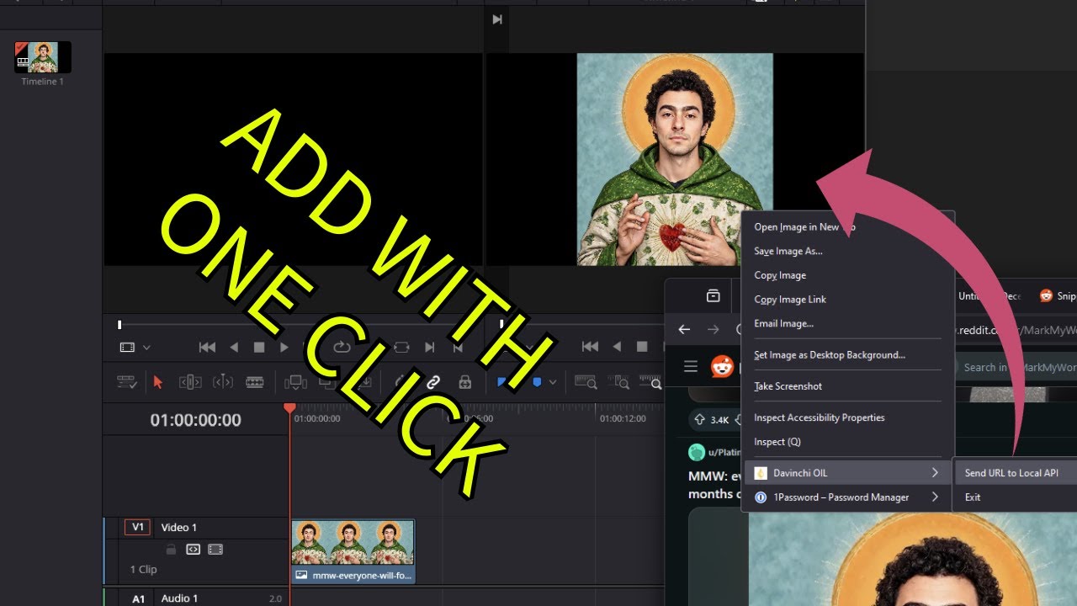Screen dimensions: 1077x606
Task: Expand the Davinchi OIL submenu
Action: (x=848, y=473)
